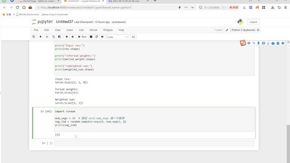Open the Help menu

point(121,30)
